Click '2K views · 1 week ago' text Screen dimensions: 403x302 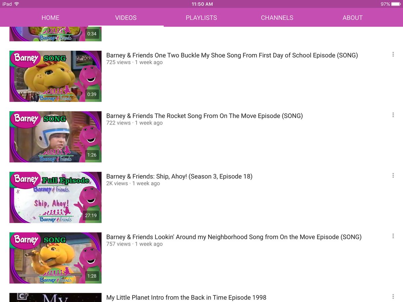coord(133,184)
